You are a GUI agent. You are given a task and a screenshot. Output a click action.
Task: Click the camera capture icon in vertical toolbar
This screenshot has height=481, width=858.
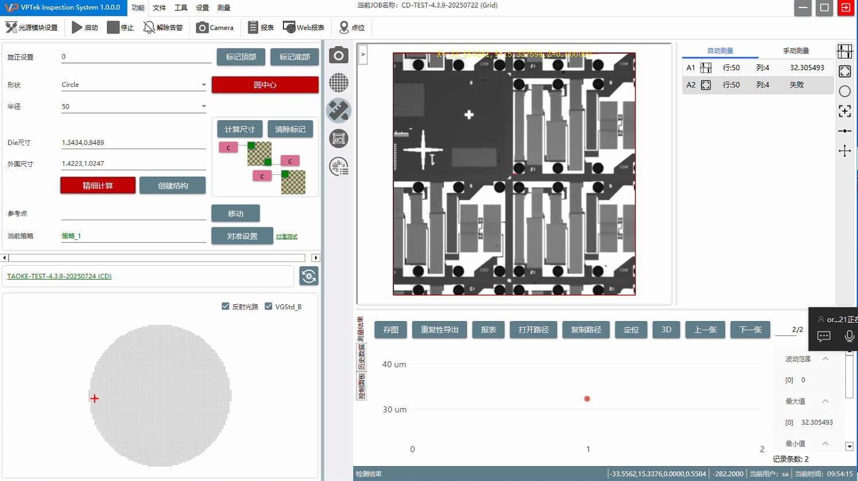pos(339,55)
